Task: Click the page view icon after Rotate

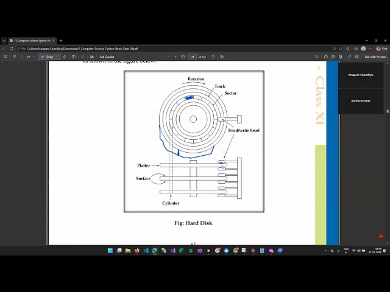Action: pyautogui.click(x=222, y=57)
